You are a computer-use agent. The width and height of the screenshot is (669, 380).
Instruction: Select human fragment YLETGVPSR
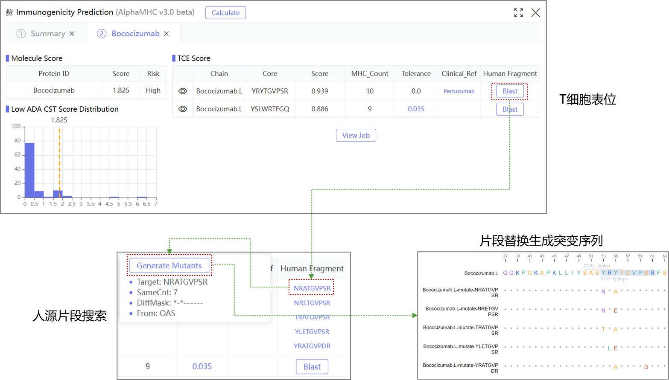(312, 331)
